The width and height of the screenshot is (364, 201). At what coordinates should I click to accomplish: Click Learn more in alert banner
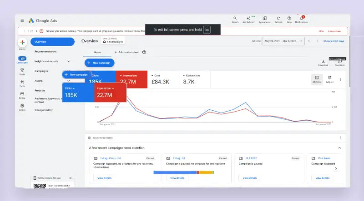(334, 31)
